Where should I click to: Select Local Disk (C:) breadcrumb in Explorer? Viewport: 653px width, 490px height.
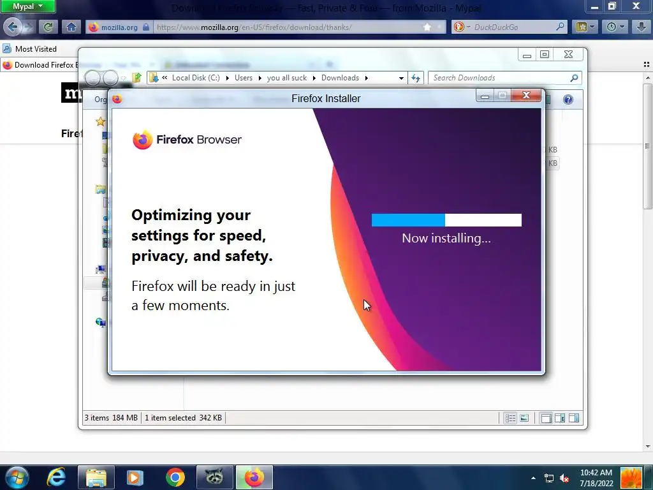196,77
